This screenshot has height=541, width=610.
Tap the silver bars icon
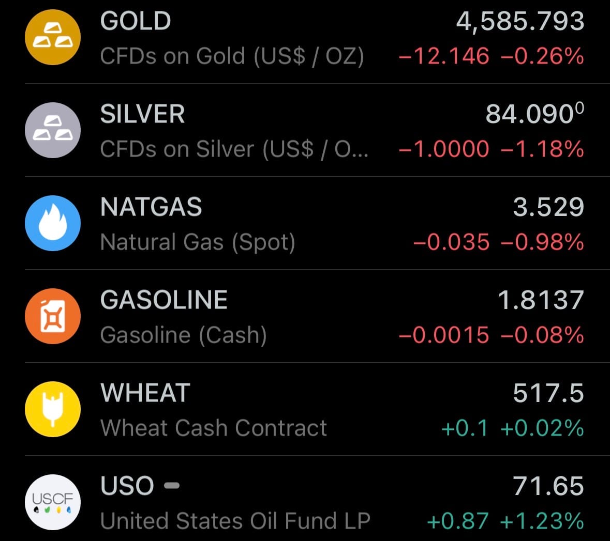tap(53, 130)
